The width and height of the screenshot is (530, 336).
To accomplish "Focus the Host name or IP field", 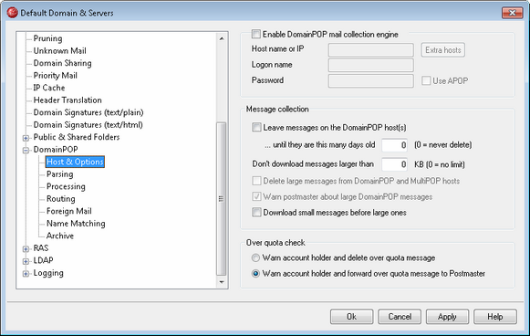I will point(370,50).
